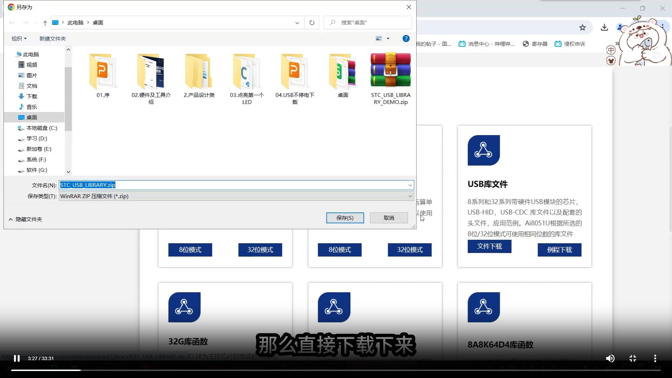
Task: Click the search magnifier in 搜索"桌面" box
Action: (x=332, y=23)
